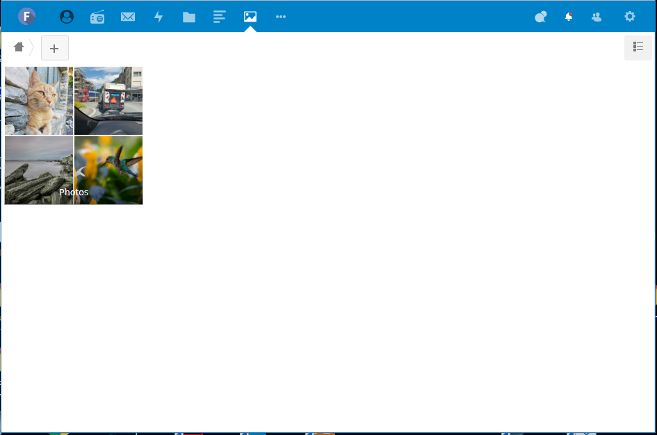View the Activity feed via the lightning icon
Viewport: 657px width, 435px height.
tap(159, 16)
